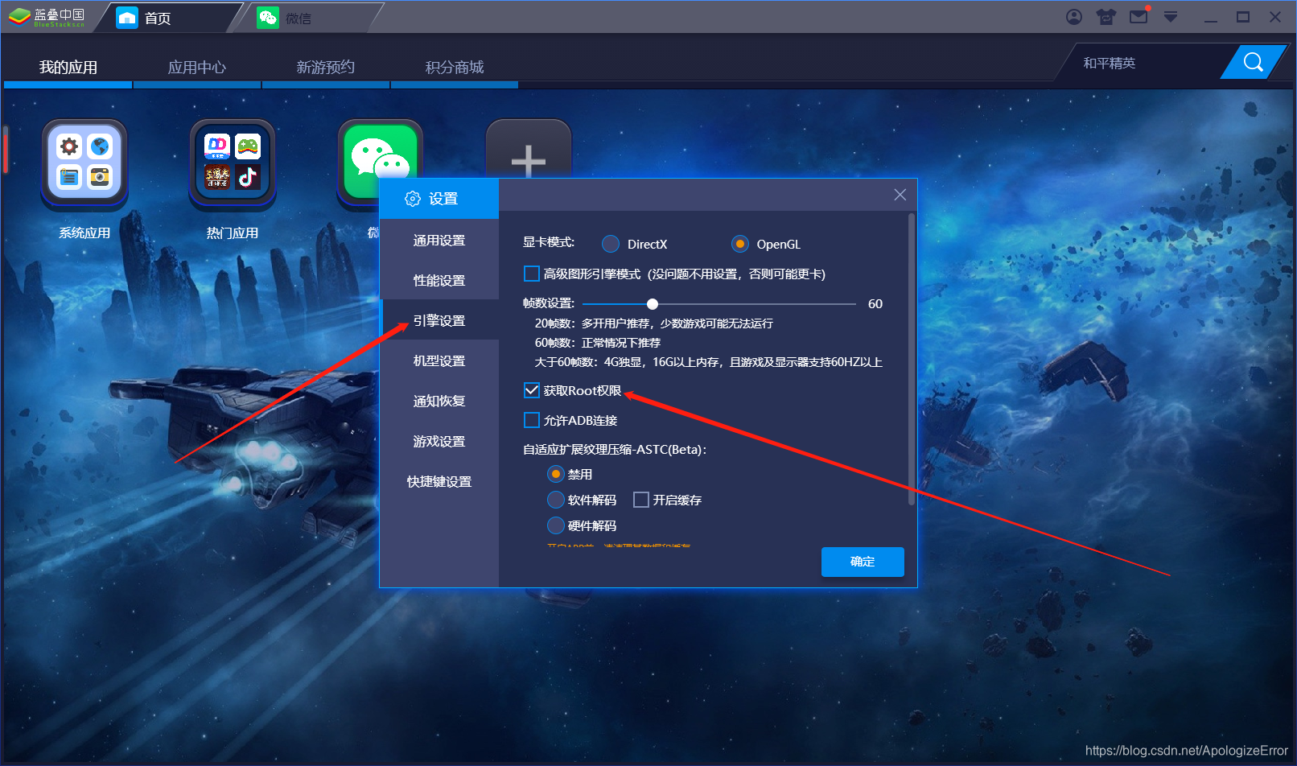Click the 热门应用 label under folder

(233, 233)
